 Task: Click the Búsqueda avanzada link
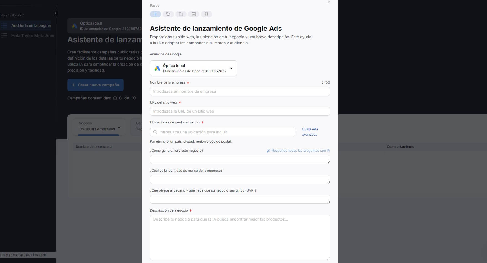tap(310, 132)
